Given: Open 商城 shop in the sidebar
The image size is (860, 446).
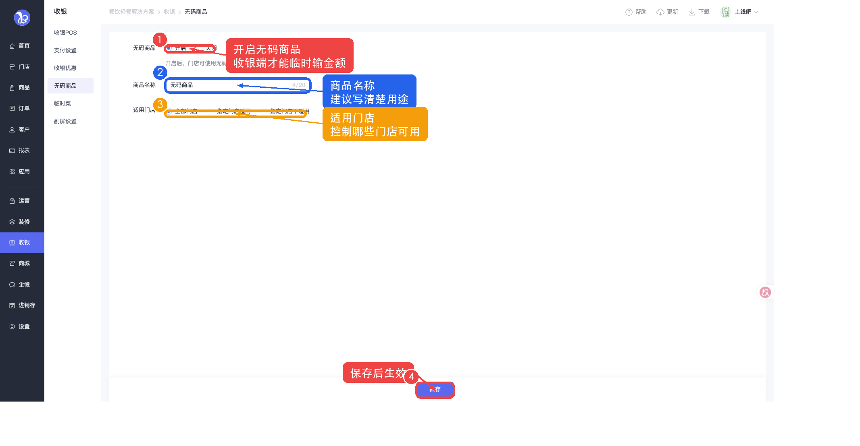Looking at the screenshot, I should 20,263.
